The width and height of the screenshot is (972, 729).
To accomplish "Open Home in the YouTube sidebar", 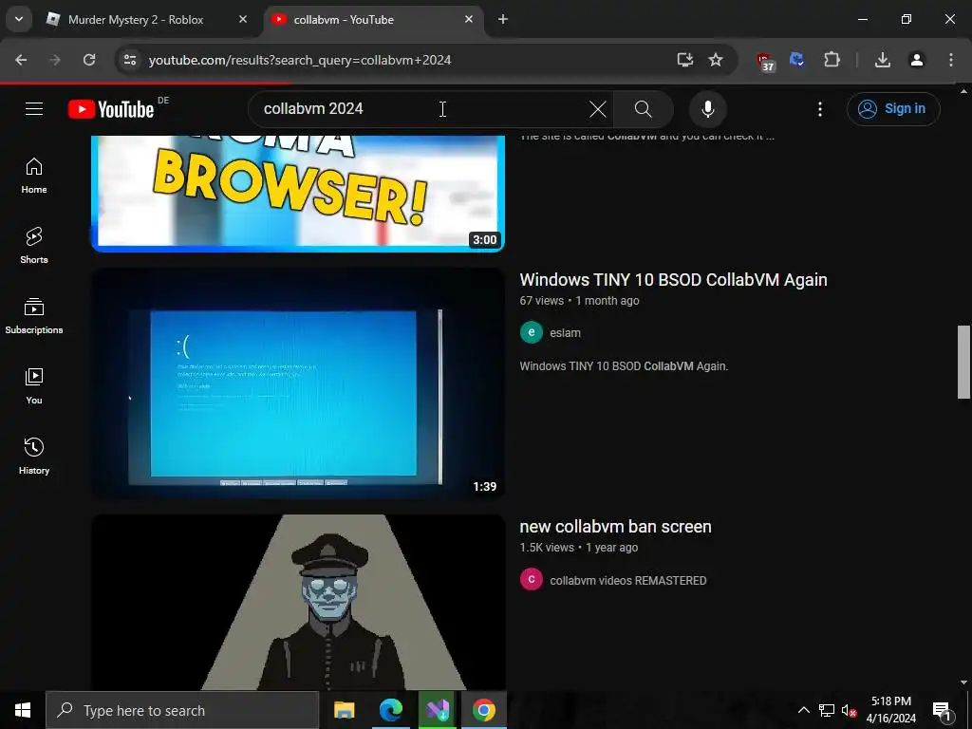I will coord(34,176).
